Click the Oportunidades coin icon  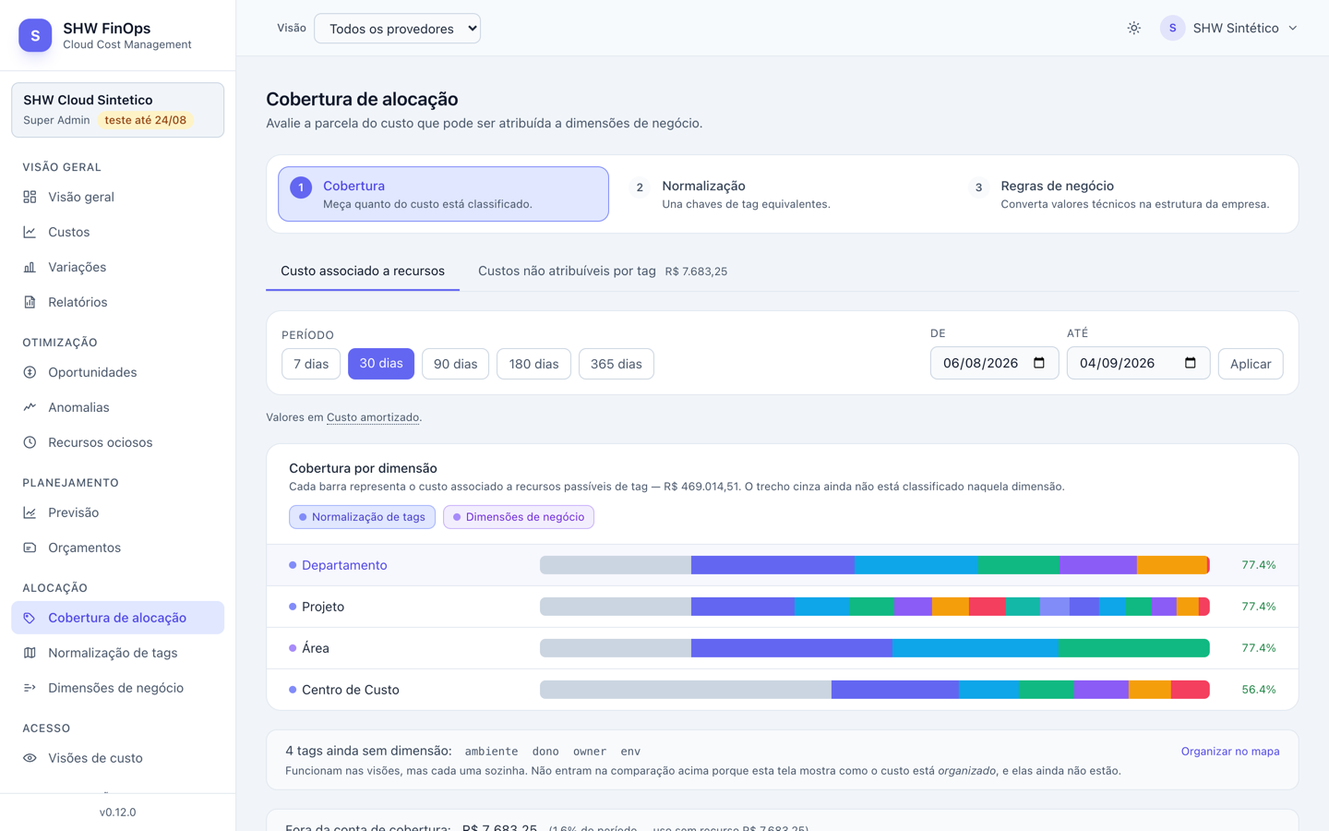(30, 372)
